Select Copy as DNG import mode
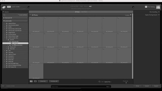 74,6
